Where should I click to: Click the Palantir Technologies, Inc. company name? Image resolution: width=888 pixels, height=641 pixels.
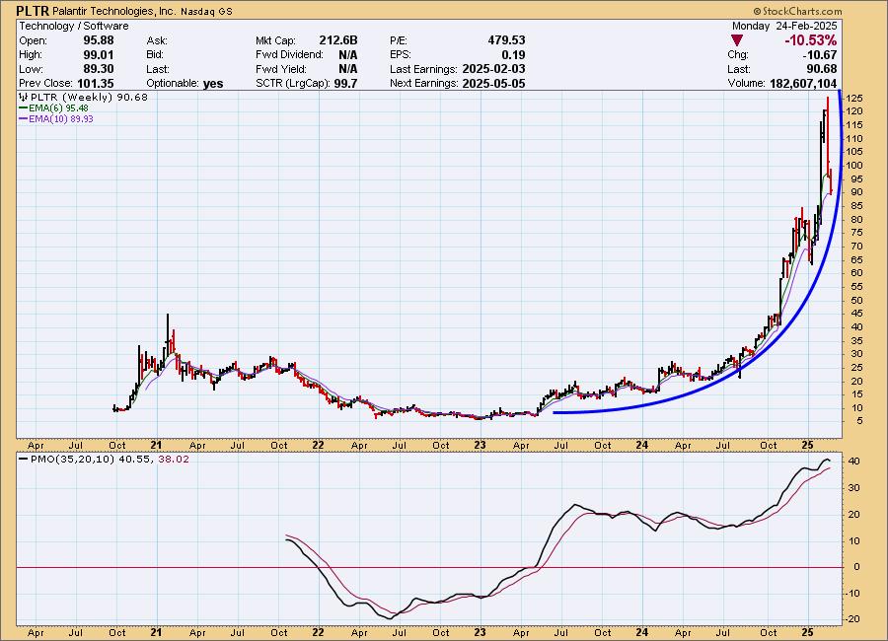coord(113,11)
